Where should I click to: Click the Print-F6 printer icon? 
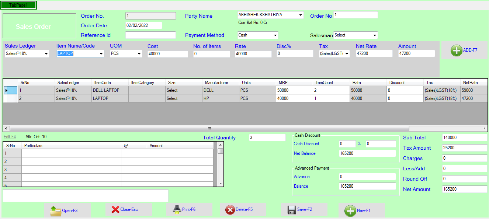pos(177,209)
